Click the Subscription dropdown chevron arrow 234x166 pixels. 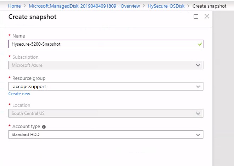[x=198, y=65]
